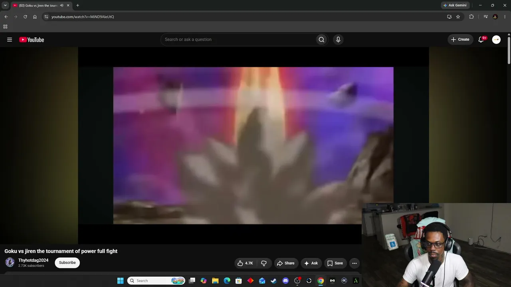
Task: Reload the YouTube page
Action: tap(25, 17)
